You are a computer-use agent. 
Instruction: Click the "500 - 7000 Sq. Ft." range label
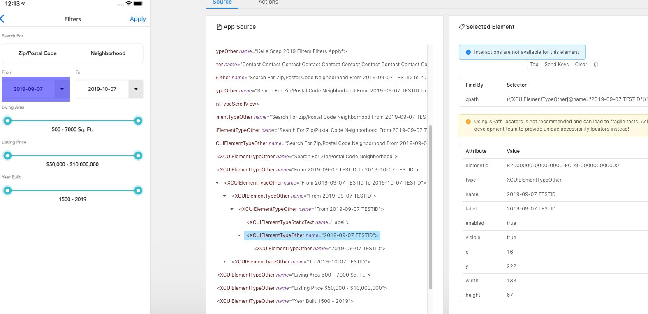[x=72, y=129]
